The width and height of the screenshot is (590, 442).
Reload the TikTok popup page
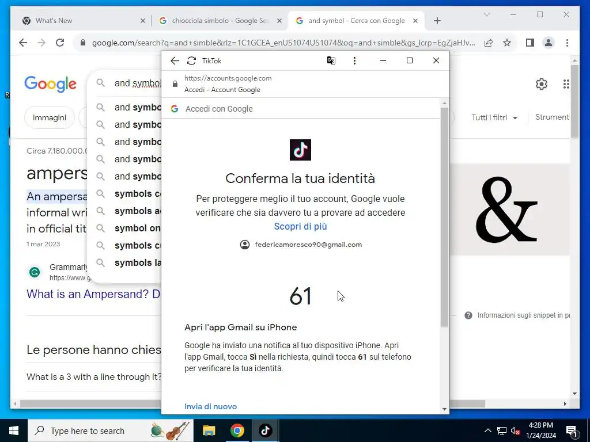(x=191, y=61)
